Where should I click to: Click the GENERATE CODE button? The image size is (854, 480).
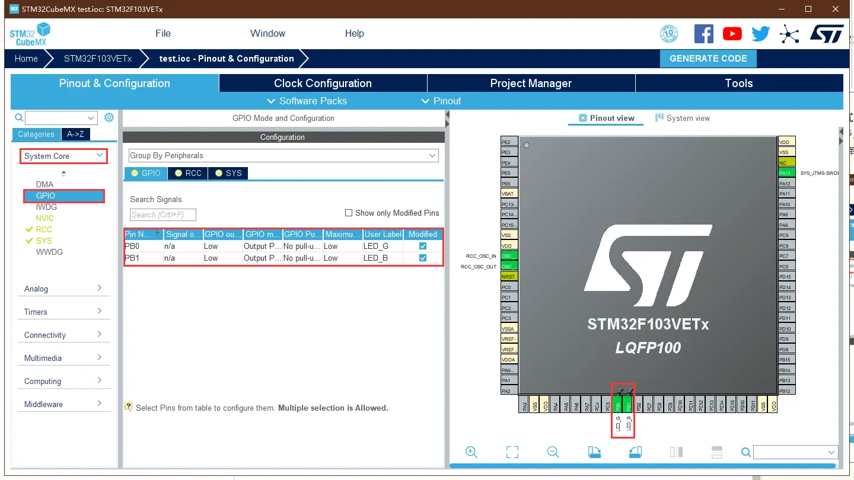coord(708,58)
